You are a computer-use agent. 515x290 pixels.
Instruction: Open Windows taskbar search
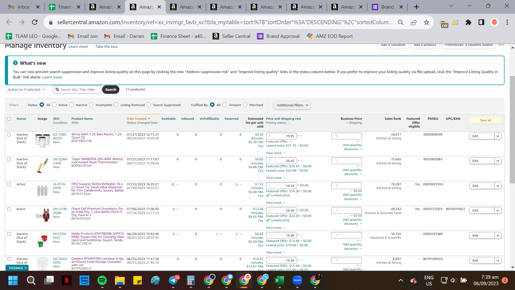tap(31, 281)
